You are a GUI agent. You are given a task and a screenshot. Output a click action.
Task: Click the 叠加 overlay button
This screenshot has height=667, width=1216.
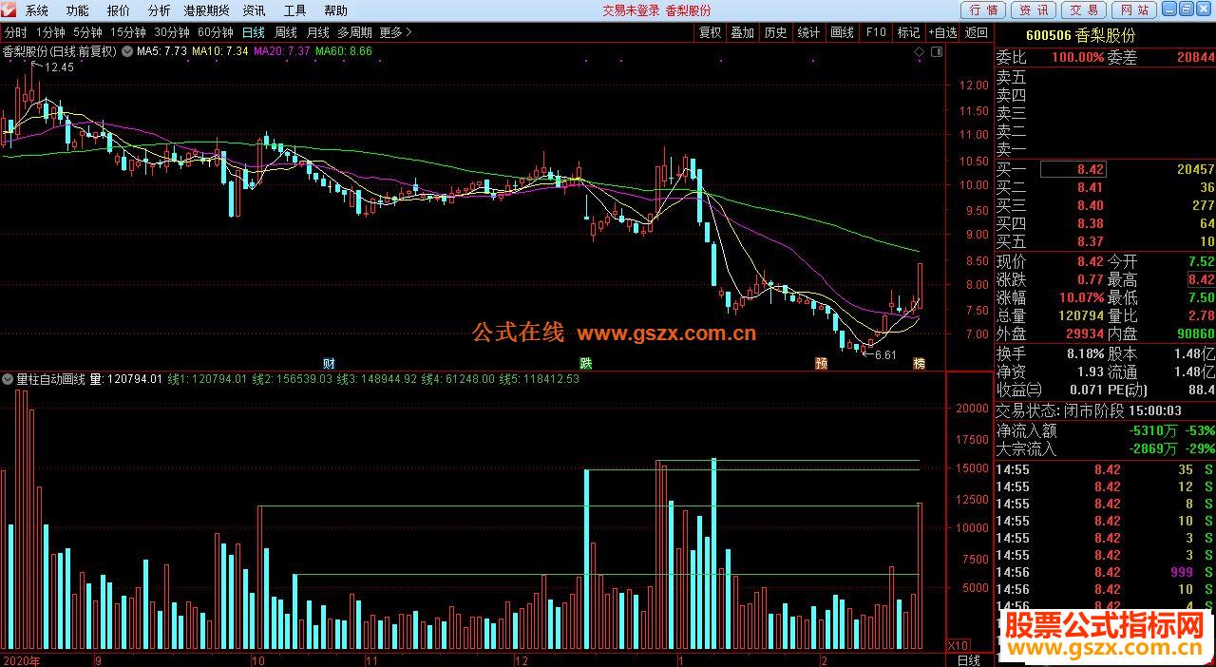pos(742,31)
